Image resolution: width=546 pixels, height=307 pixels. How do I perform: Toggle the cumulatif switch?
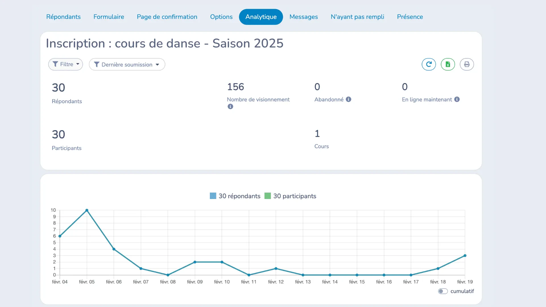click(443, 291)
